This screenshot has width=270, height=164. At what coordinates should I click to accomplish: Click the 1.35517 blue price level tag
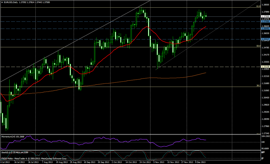pyautogui.click(x=265, y=39)
